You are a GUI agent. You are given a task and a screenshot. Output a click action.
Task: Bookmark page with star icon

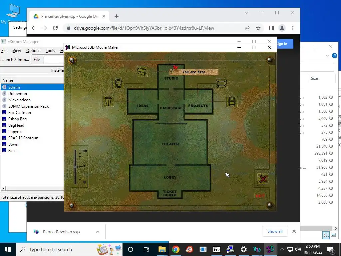click(x=258, y=28)
